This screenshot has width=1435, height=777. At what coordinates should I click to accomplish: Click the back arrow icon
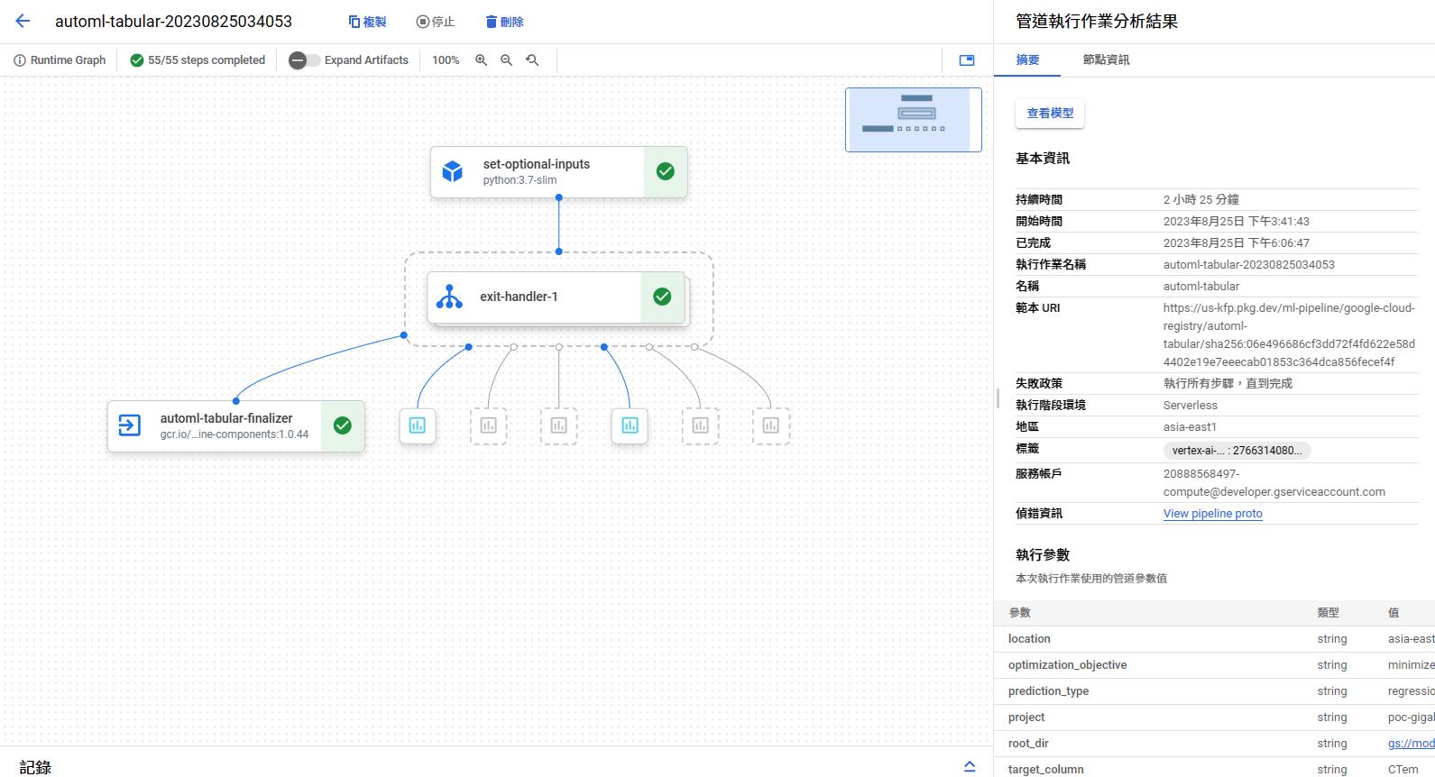click(23, 22)
